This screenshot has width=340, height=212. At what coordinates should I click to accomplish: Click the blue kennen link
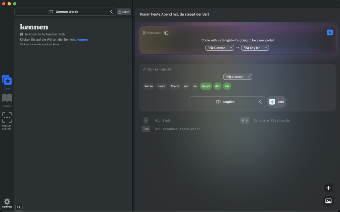pyautogui.click(x=82, y=40)
